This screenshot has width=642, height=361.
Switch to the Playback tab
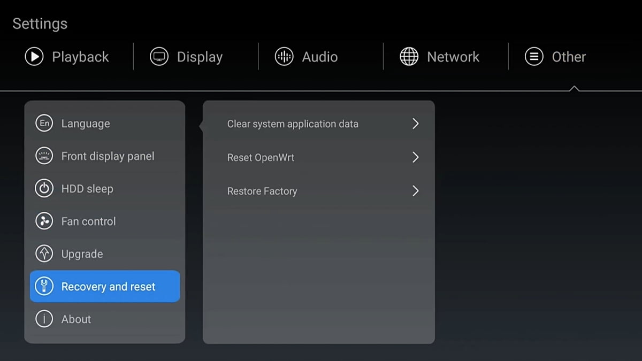click(x=67, y=57)
